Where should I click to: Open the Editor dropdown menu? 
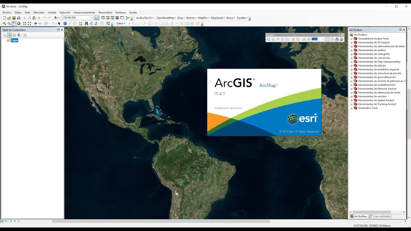click(121, 23)
